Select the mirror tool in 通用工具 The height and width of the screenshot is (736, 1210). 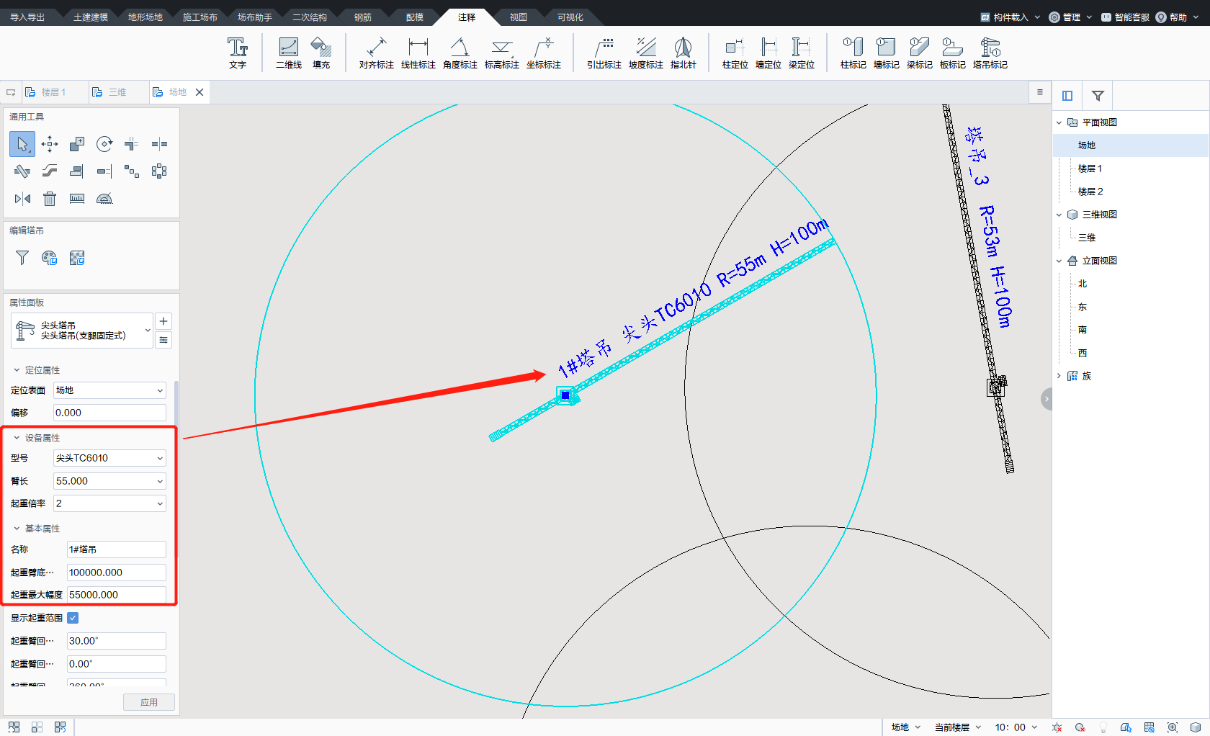(22, 199)
